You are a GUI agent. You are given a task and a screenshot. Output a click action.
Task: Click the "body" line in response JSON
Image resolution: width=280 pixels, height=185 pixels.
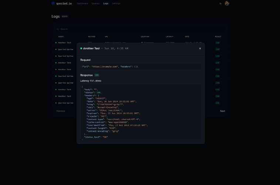click(x=91, y=90)
